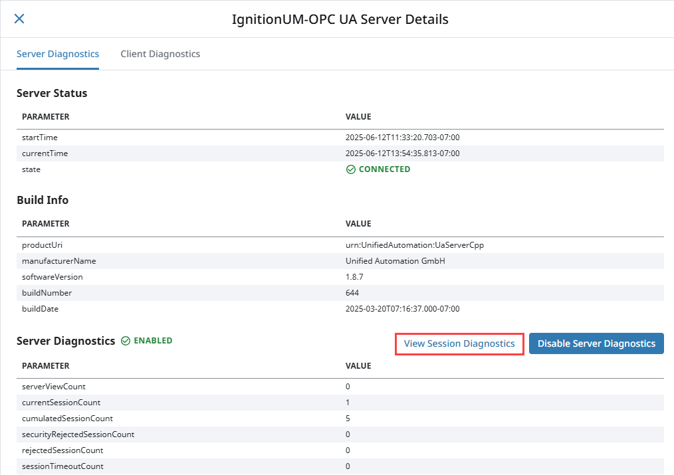Select the serverViewCount parameter cell
This screenshot has width=674, height=475.
coord(54,387)
